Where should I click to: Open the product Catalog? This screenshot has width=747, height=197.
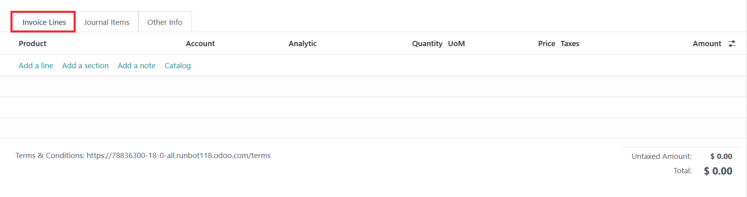click(x=177, y=66)
